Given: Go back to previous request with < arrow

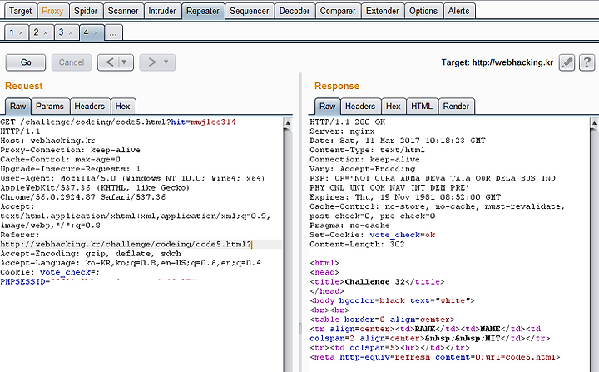Looking at the screenshot, I should (109, 62).
